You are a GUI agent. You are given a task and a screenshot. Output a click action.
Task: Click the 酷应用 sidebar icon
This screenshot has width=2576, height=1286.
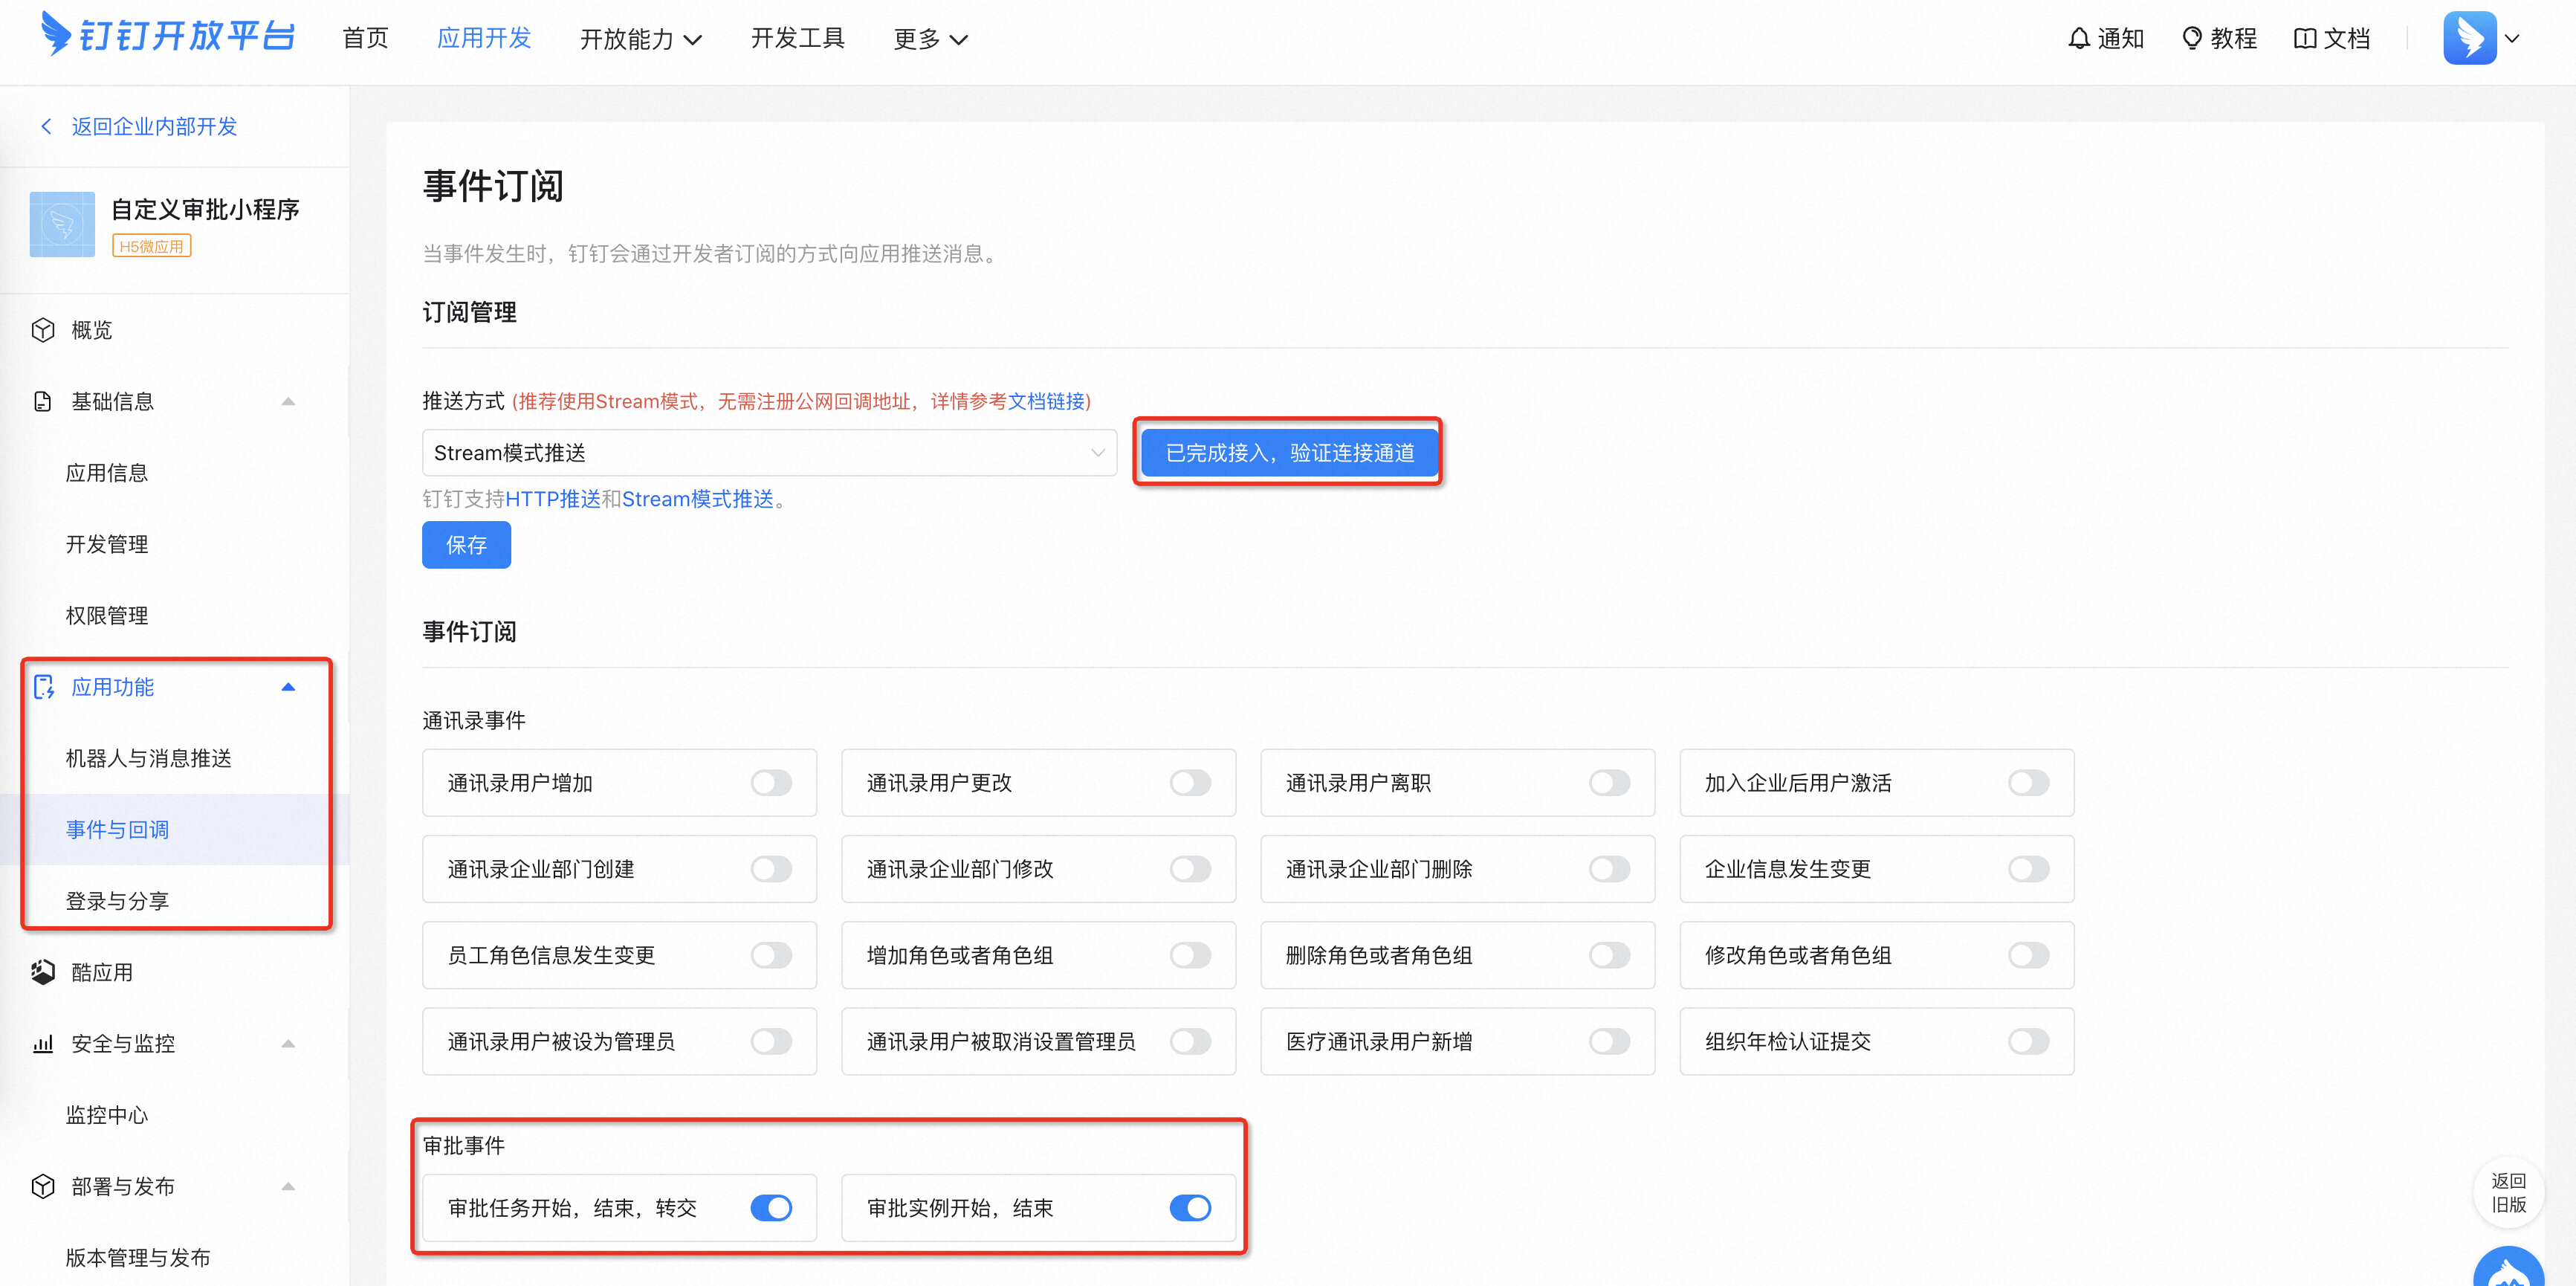[43, 972]
